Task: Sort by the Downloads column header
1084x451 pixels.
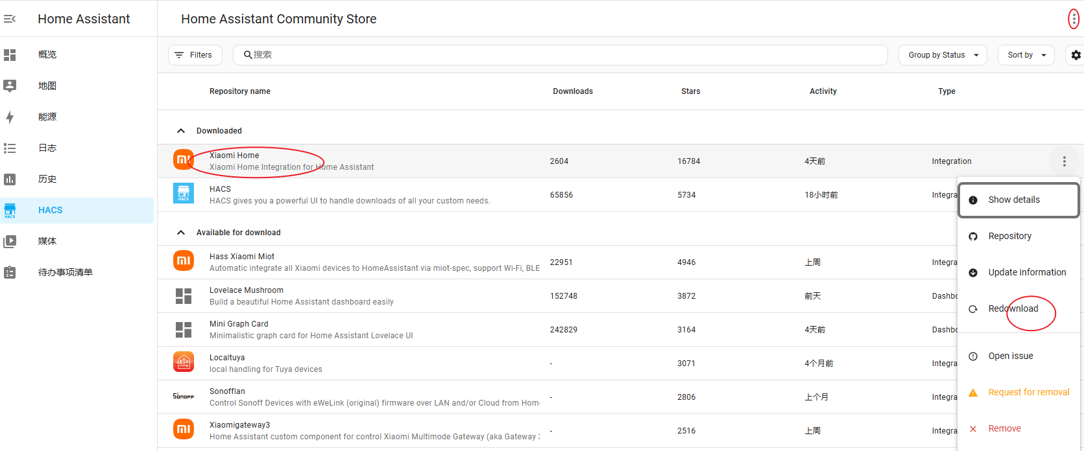Action: 573,91
